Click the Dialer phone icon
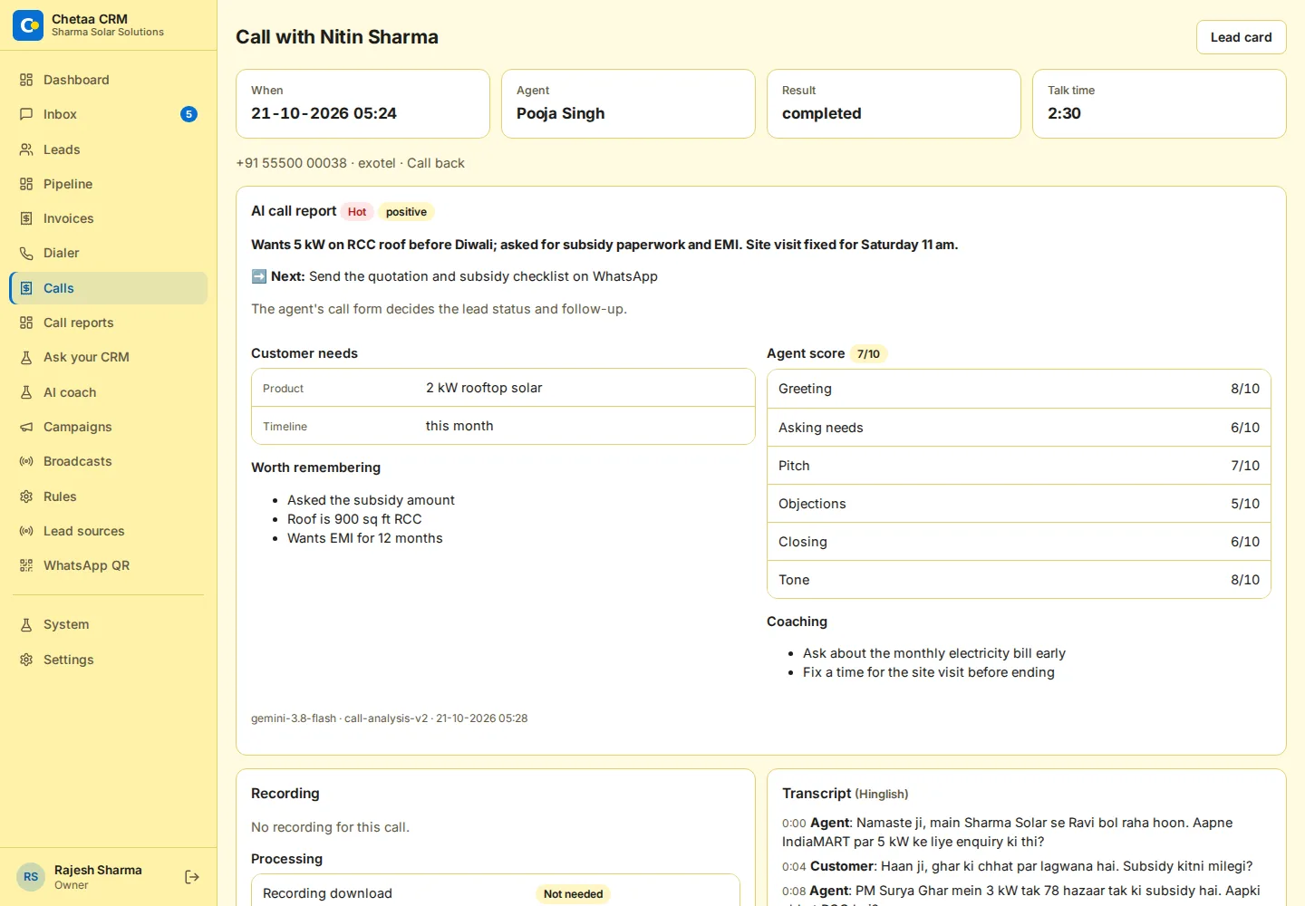The width and height of the screenshot is (1305, 906). coord(26,253)
